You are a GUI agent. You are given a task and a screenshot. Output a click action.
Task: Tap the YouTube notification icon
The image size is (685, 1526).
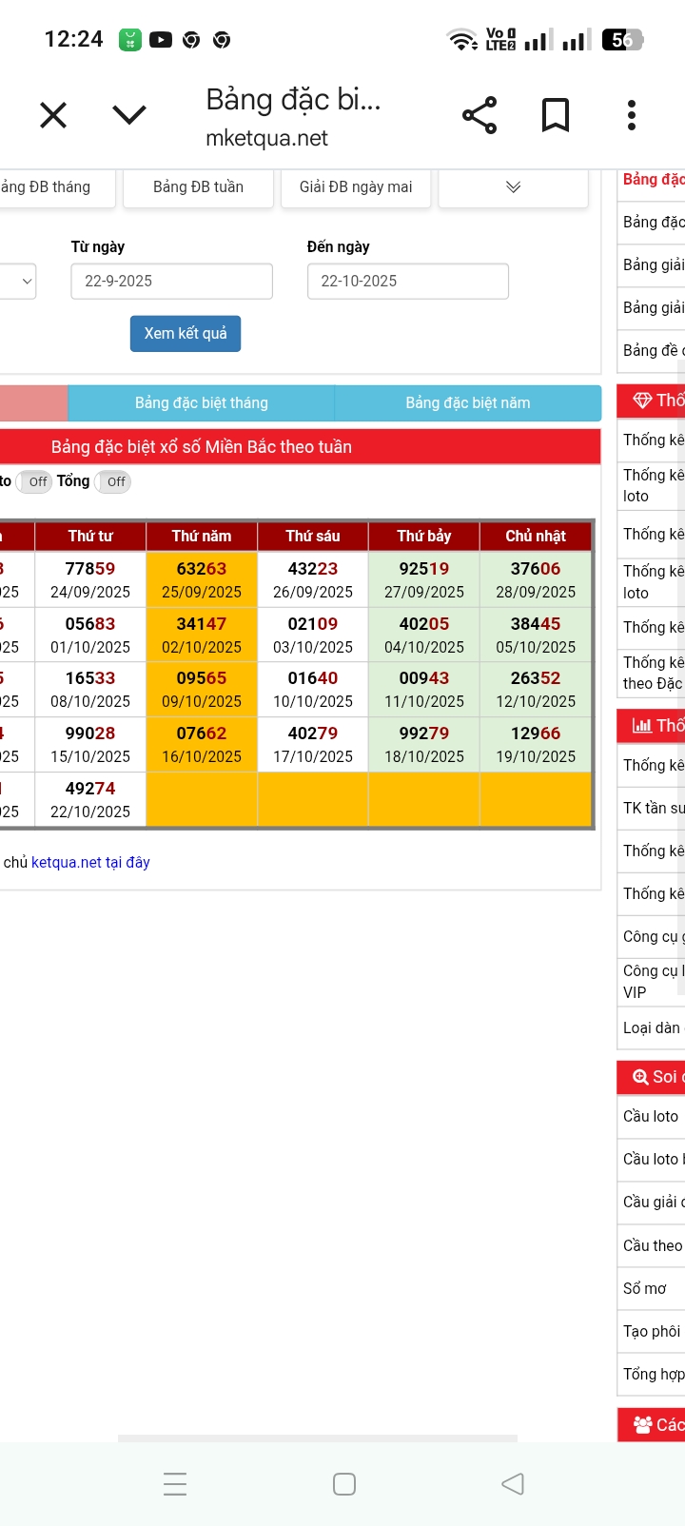tap(161, 40)
